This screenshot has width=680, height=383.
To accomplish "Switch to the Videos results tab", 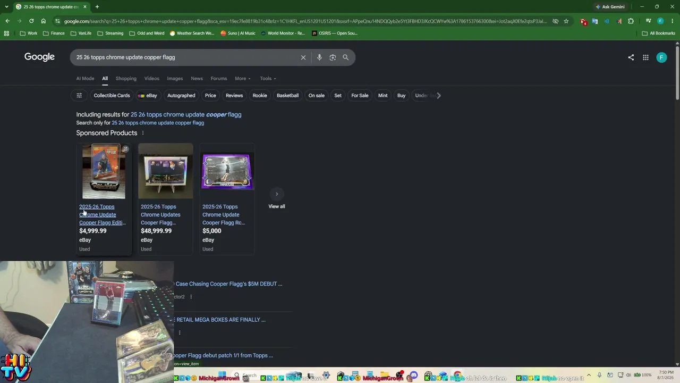I will 152,79.
